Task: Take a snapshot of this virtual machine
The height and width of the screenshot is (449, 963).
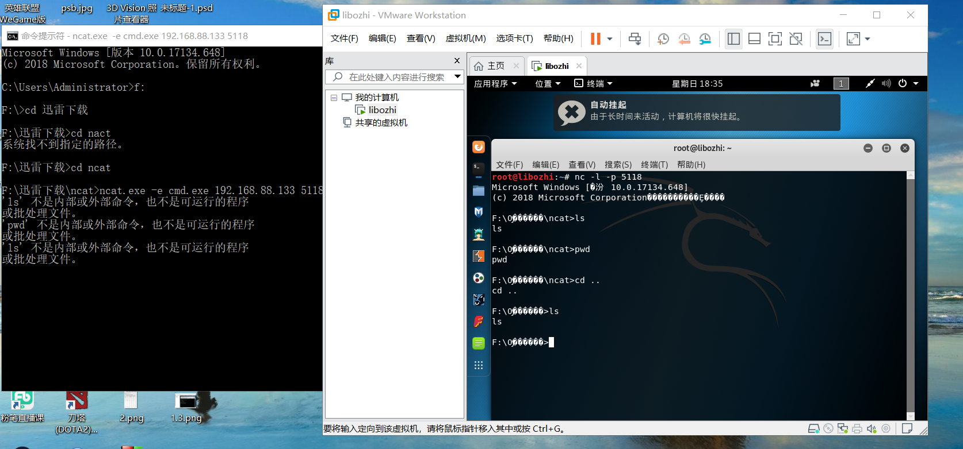Action: point(663,39)
